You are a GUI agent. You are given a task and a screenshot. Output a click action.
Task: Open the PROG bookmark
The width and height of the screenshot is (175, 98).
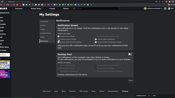[70, 5]
